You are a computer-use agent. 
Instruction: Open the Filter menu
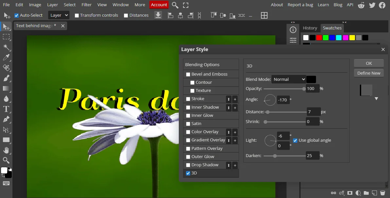pos(86,5)
